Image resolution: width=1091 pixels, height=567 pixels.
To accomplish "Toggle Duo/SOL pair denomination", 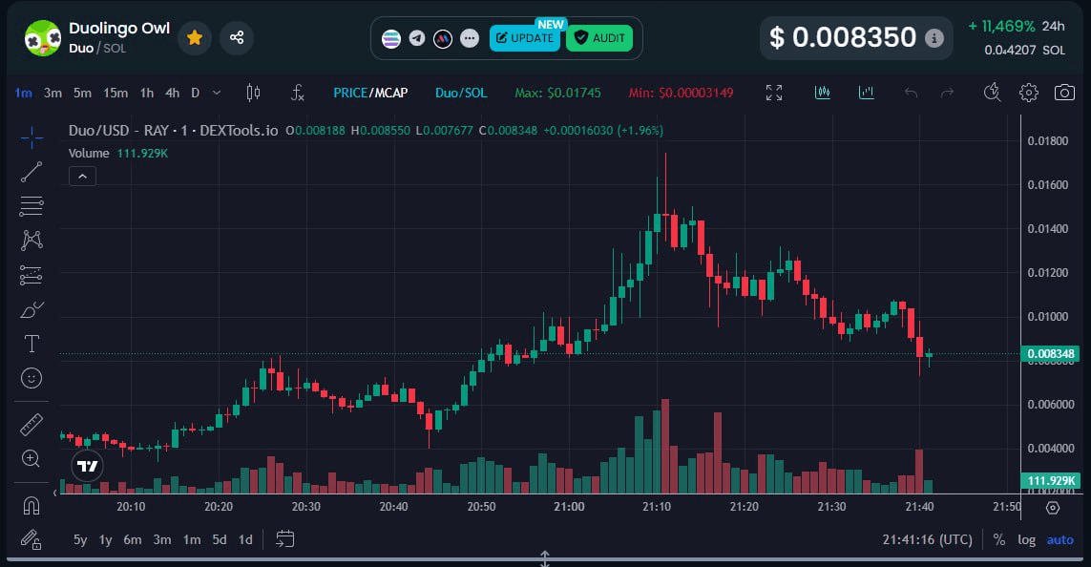I will pos(461,93).
